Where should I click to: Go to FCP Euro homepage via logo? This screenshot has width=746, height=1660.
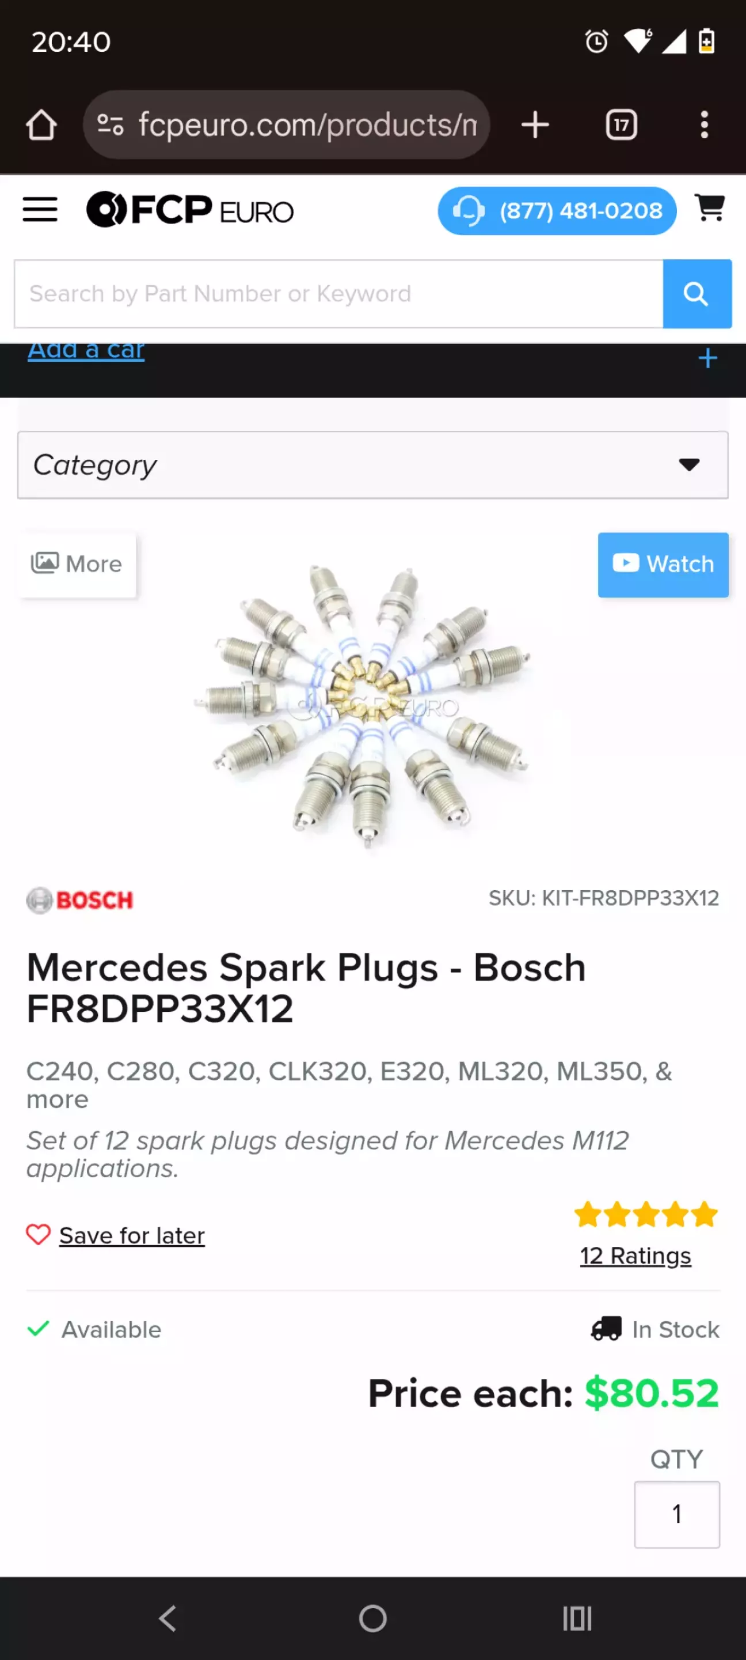(x=190, y=210)
